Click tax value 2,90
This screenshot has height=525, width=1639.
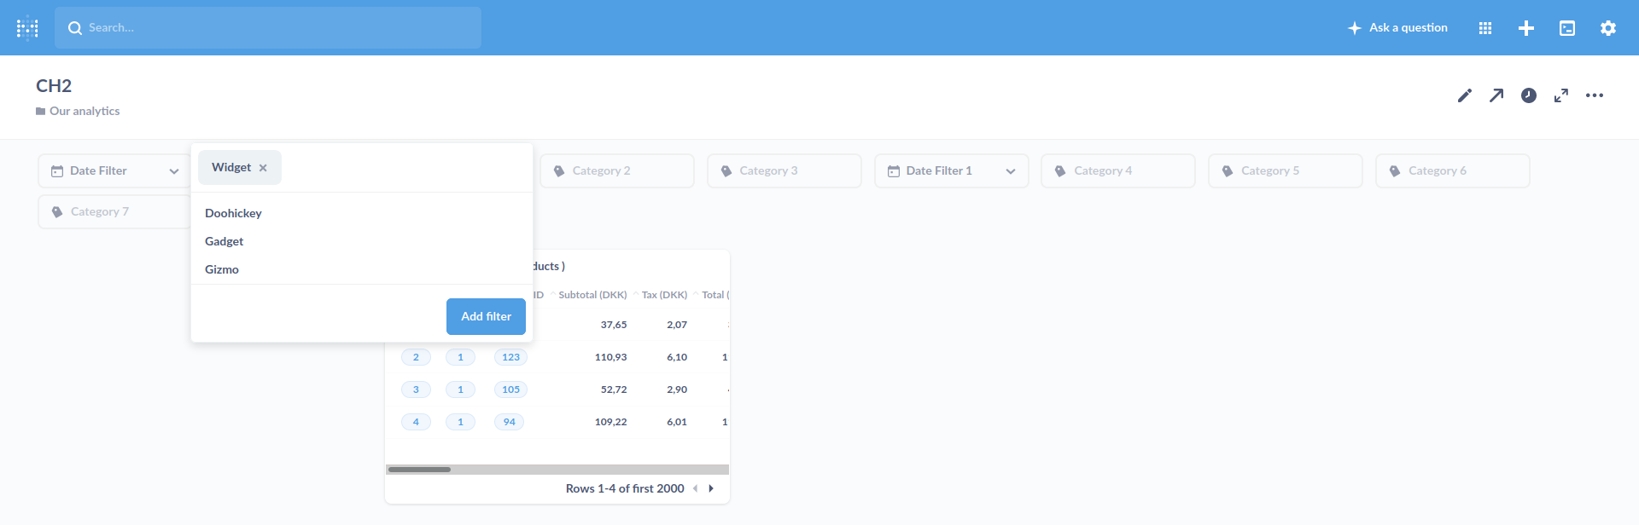click(677, 389)
